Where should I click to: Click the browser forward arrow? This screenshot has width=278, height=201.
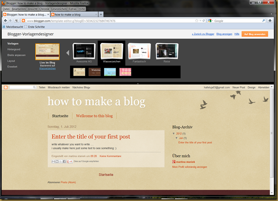[x=10, y=21]
